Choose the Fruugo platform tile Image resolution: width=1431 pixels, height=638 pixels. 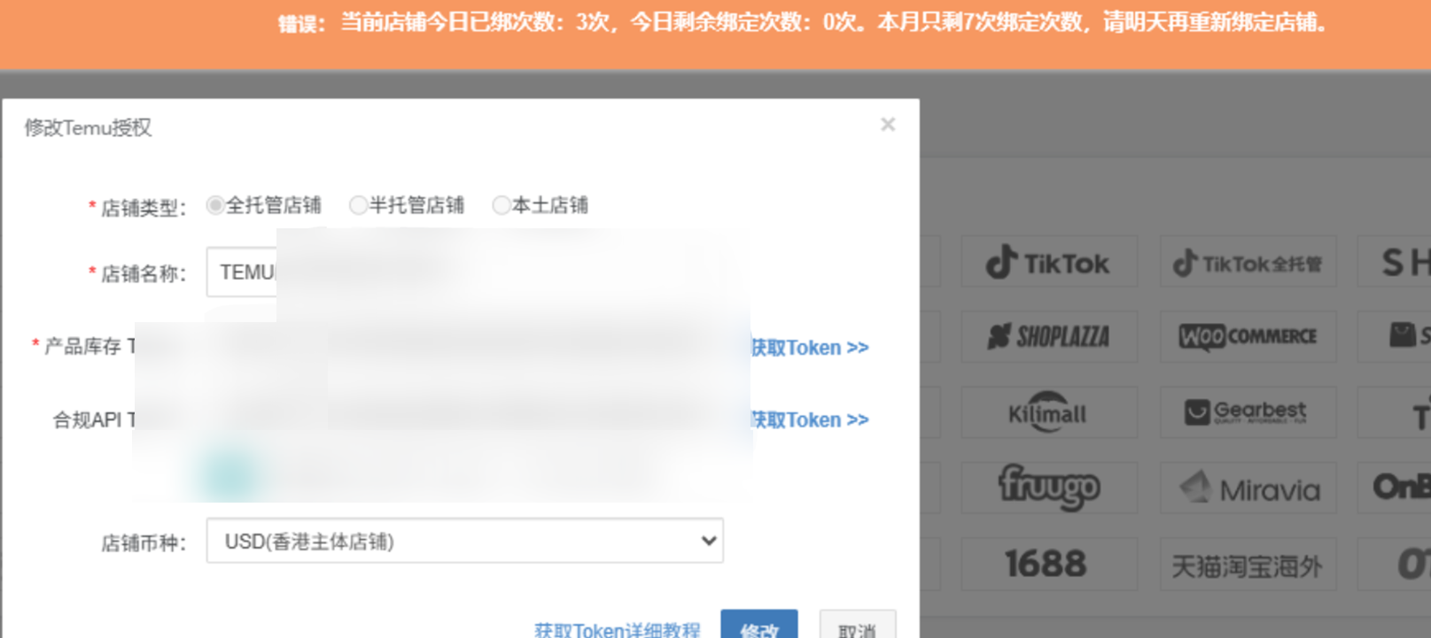[x=1048, y=488]
